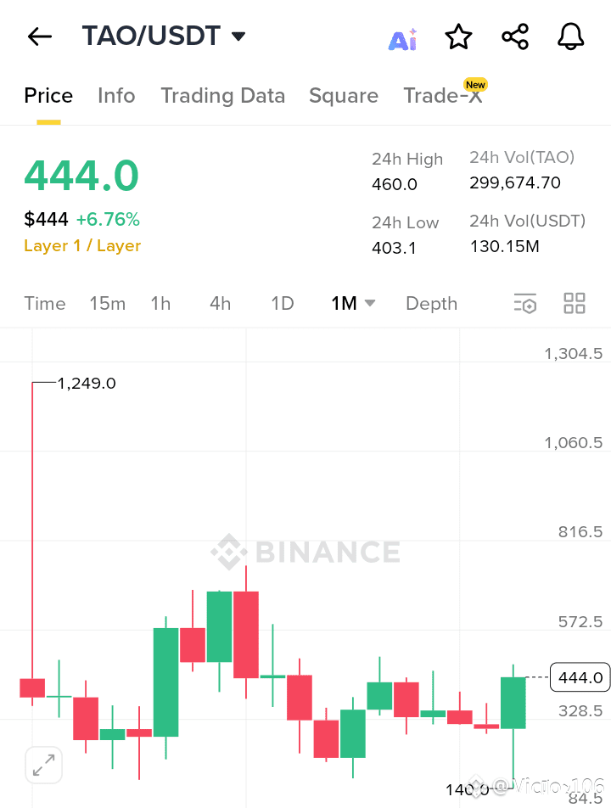The width and height of the screenshot is (611, 808).
Task: Tap the 24h Vol(TAO) value 299,674.70
Action: 514,183
